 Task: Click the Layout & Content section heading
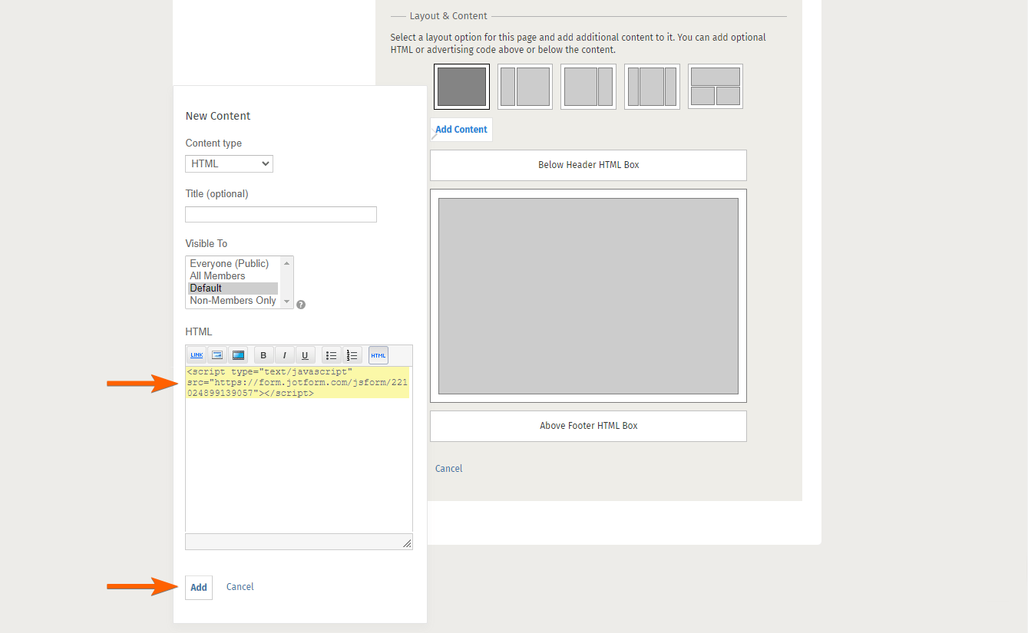(448, 16)
